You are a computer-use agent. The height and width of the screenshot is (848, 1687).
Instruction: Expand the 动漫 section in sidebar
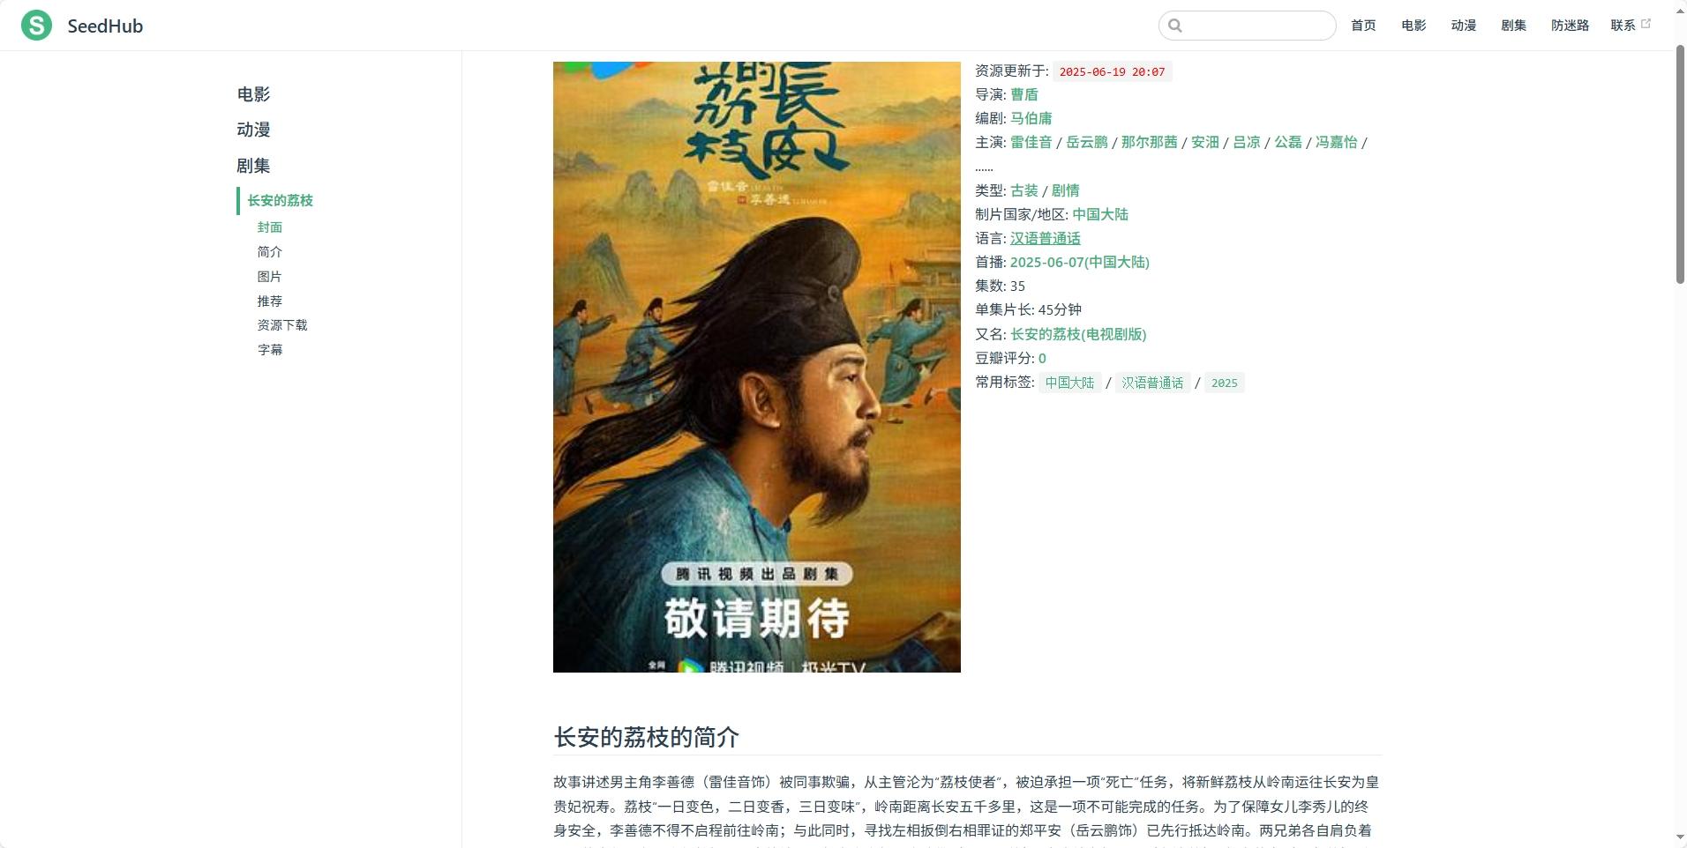tap(253, 130)
